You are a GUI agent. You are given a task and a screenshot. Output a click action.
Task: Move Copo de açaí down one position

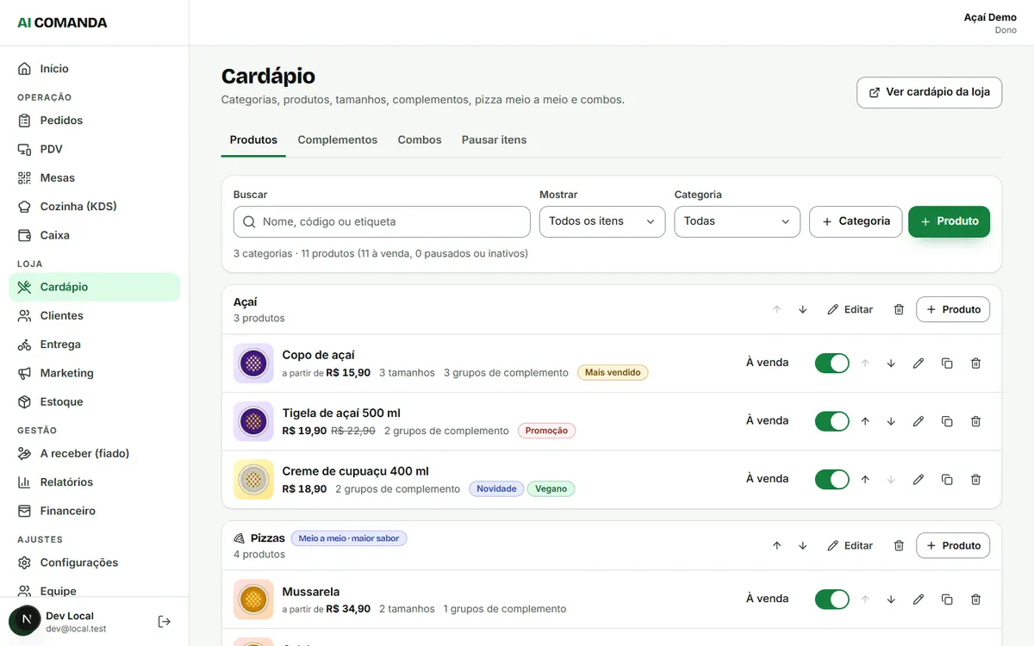tap(891, 363)
